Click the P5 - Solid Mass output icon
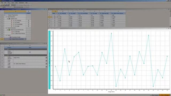The height and width of the screenshot is (96, 171). (12, 32)
